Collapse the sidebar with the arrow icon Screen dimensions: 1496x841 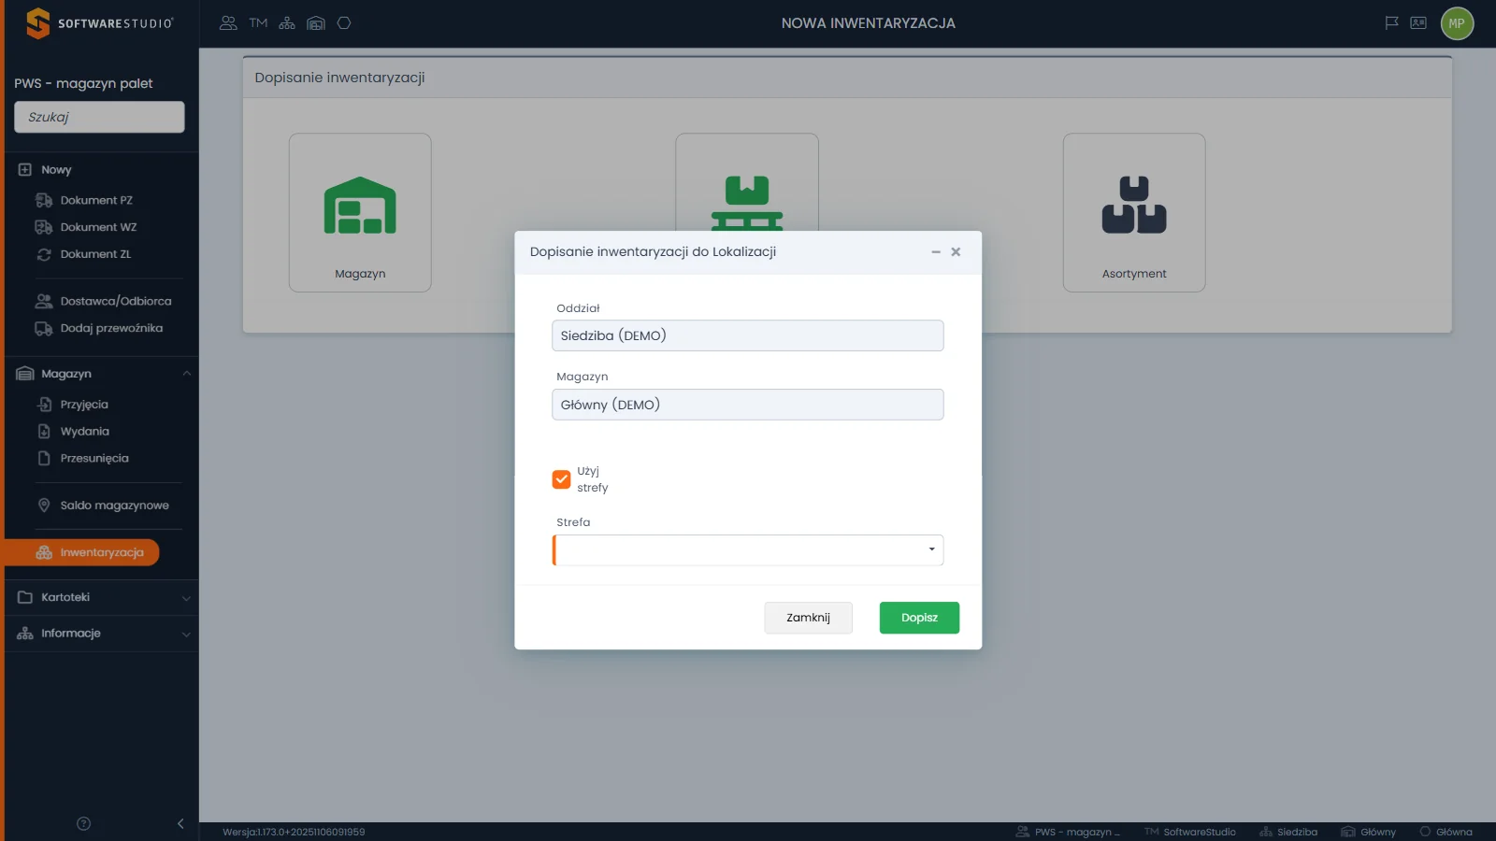[x=180, y=823]
